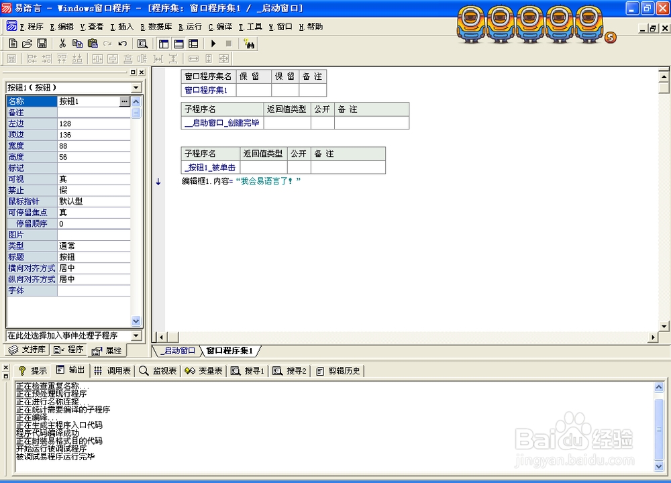671x483 pixels.
Task: Click the make same size icon
Action: pyautogui.click(x=223, y=58)
